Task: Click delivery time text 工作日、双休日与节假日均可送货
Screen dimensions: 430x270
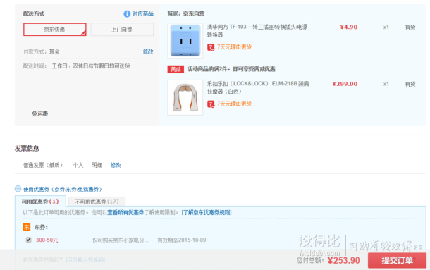Action: (x=91, y=66)
